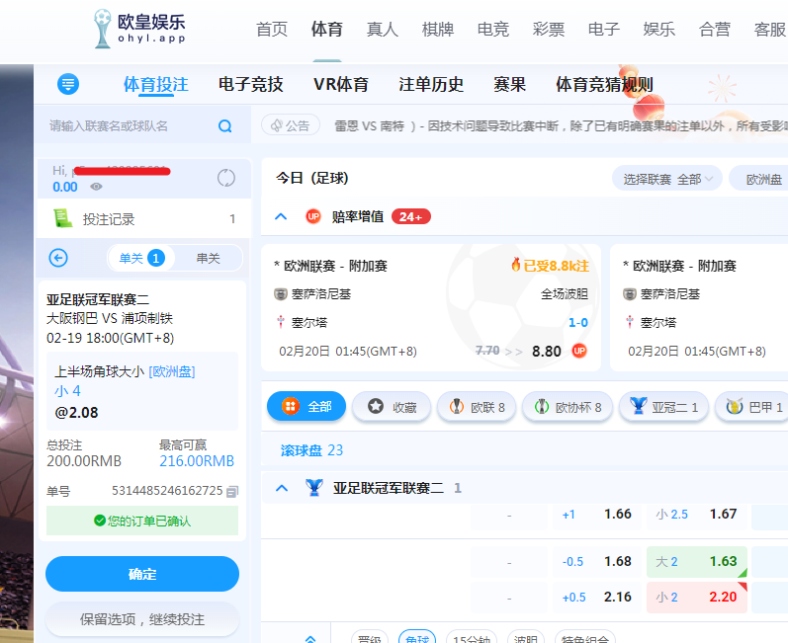The height and width of the screenshot is (643, 788).
Task: Copy the bet order number
Action: point(232,491)
